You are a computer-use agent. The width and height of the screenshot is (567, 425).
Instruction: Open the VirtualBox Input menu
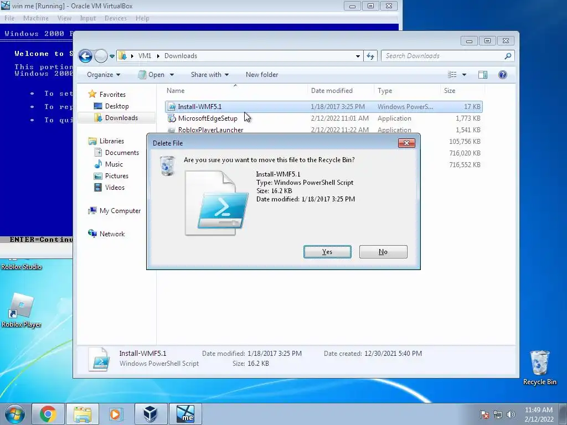[x=88, y=18]
